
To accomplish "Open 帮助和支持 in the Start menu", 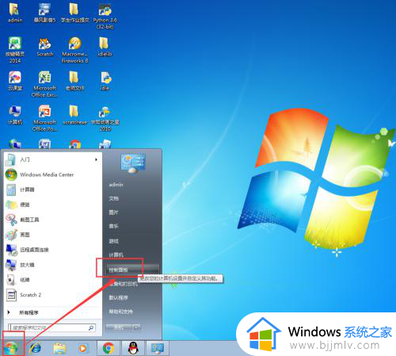I will 121,312.
